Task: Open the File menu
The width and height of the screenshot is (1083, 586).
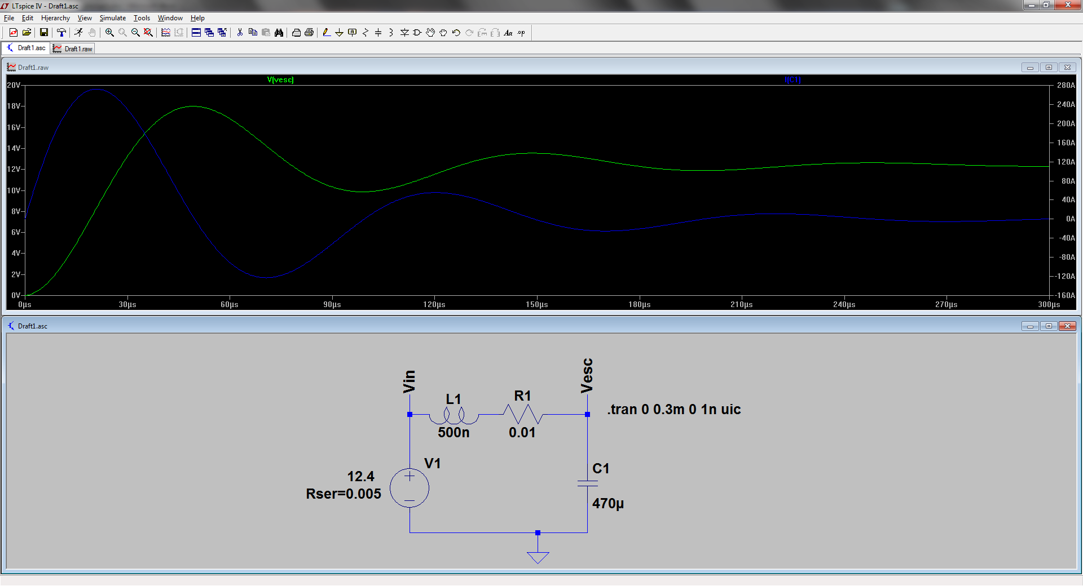Action: tap(9, 18)
